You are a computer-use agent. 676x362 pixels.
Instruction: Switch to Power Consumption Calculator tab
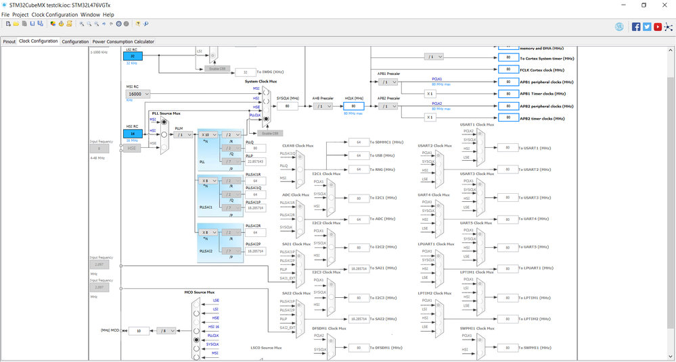coord(123,42)
